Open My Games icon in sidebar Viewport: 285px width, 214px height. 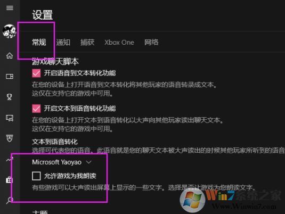[10, 76]
